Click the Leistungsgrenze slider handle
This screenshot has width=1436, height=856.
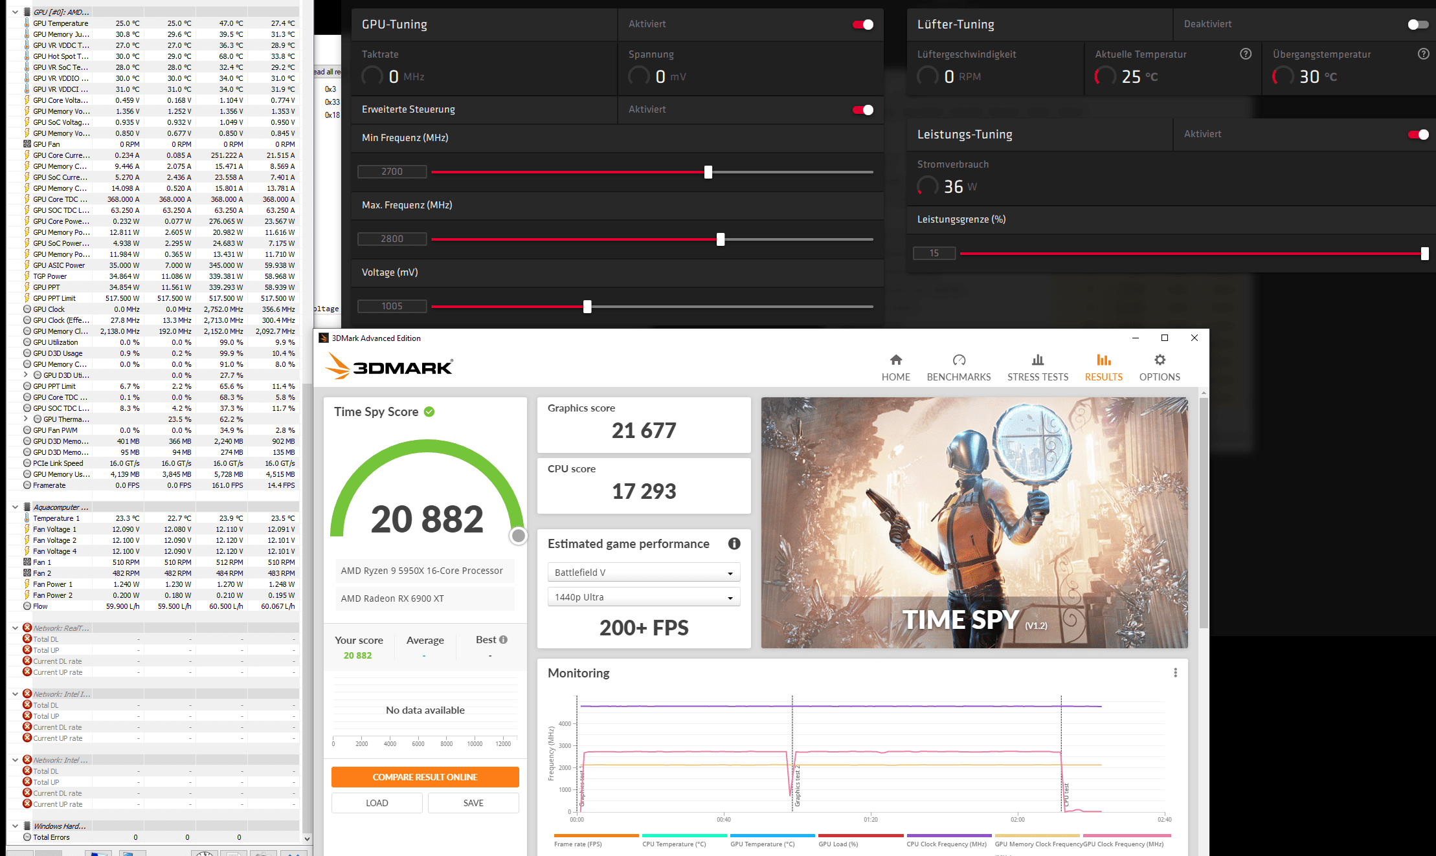pyautogui.click(x=1424, y=254)
